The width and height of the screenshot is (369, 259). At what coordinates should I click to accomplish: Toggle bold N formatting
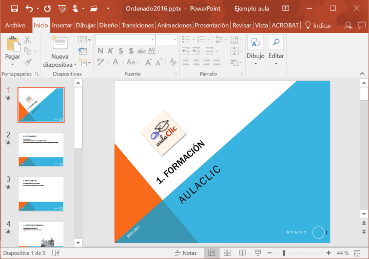coord(101,51)
